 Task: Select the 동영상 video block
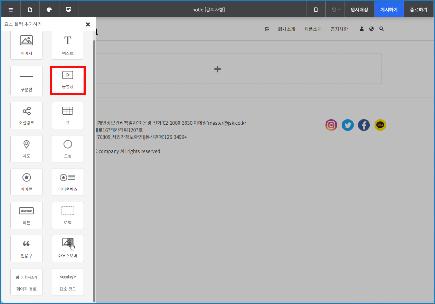coord(68,80)
